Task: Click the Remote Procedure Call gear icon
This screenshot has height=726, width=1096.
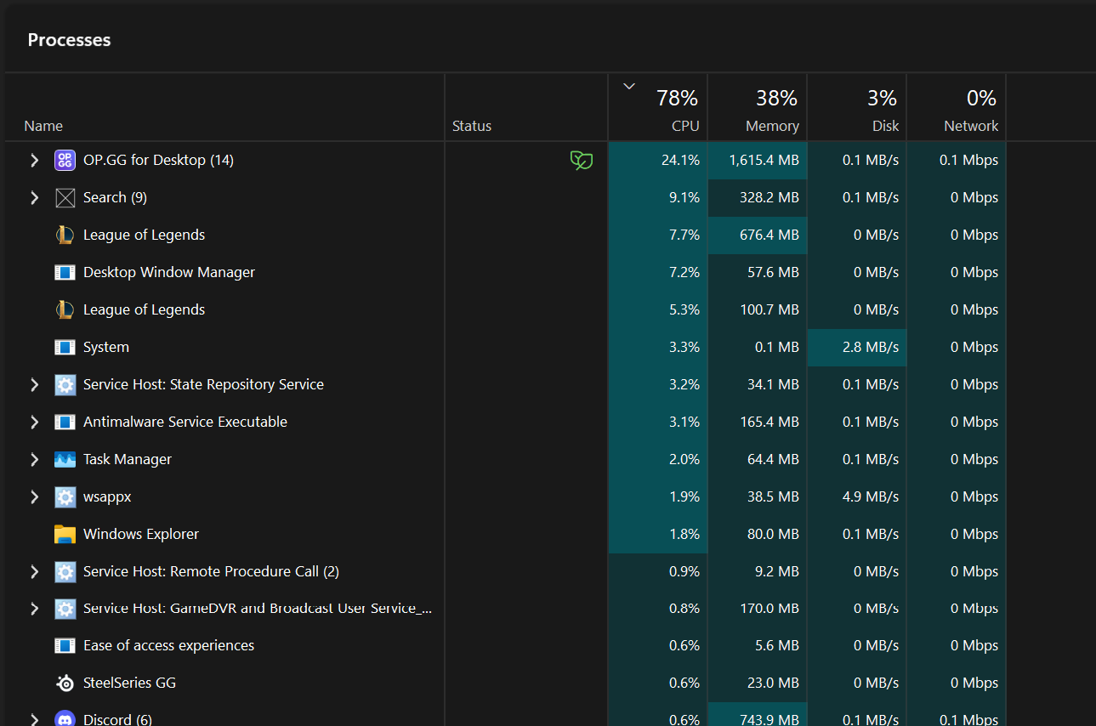Action: coord(65,571)
